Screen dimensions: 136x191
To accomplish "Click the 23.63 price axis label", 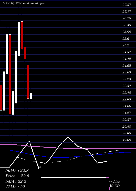I will [127, 72].
